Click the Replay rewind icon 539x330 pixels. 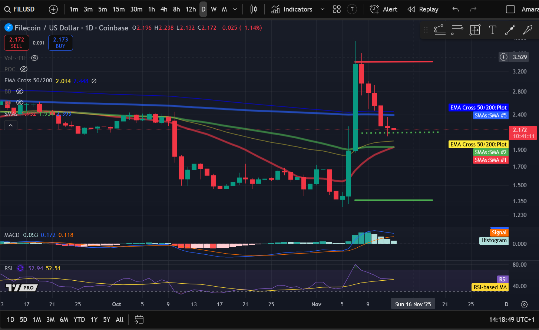point(411,9)
